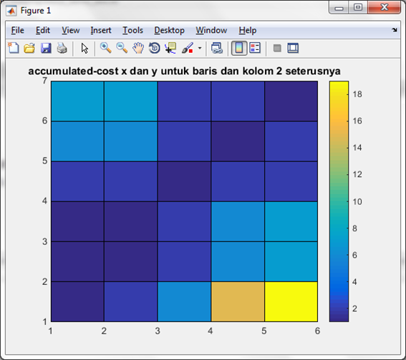406x360 pixels.
Task: Click the MATLAB logo in title bar
Action: pos(11,11)
